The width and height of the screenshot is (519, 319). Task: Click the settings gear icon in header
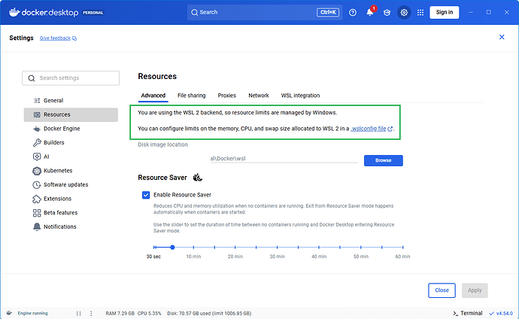405,12
